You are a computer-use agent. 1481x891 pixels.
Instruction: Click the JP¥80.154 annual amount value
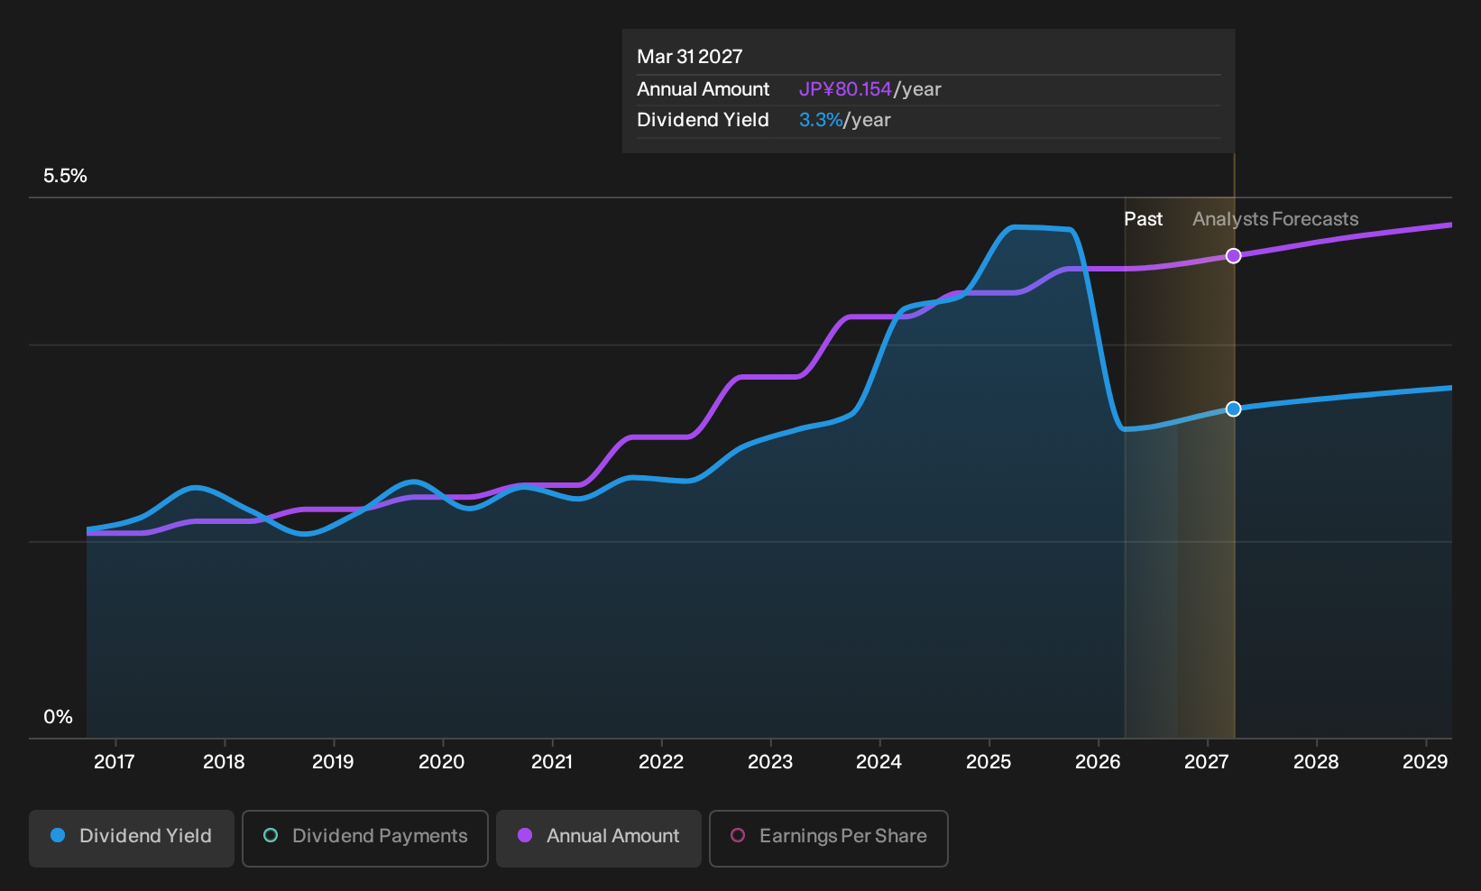(x=845, y=89)
